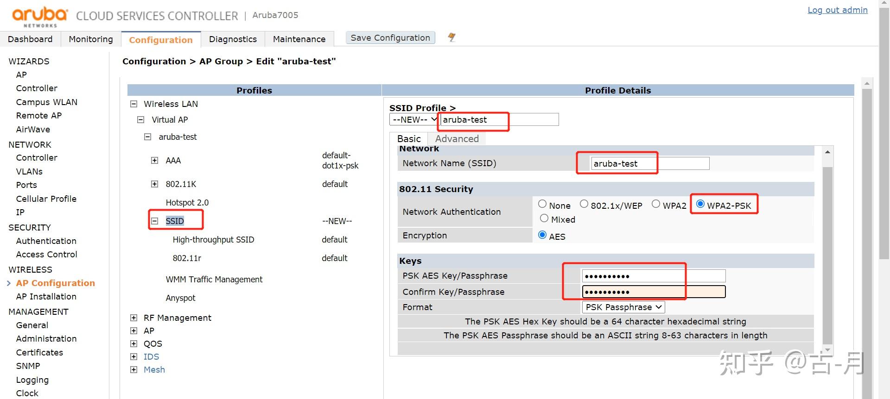Open the Diagnostics tab
890x399 pixels.
pos(233,39)
